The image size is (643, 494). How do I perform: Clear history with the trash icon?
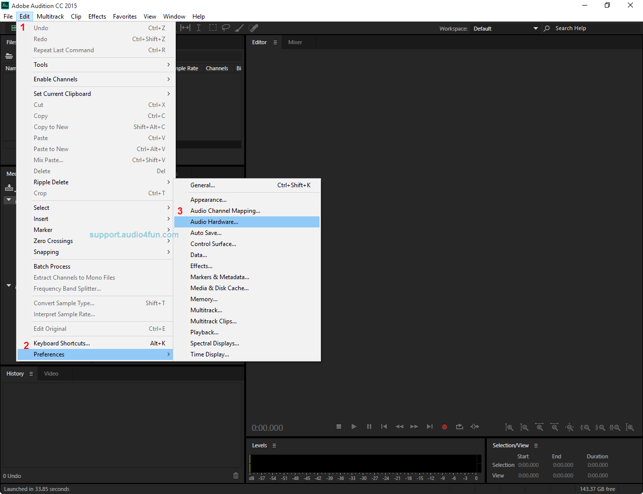tap(236, 475)
